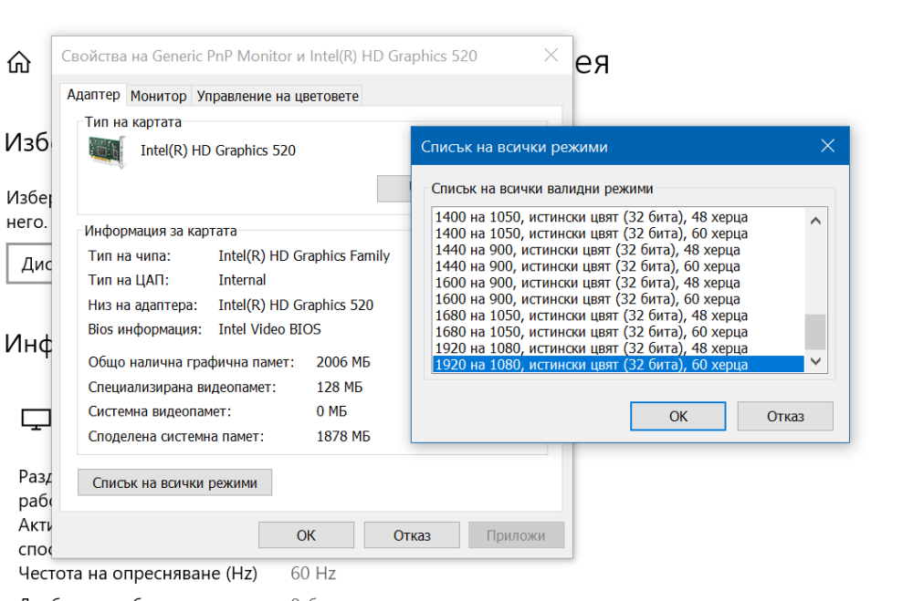
Task: Close the Generic PnP Monitor properties dialog
Action: [551, 56]
